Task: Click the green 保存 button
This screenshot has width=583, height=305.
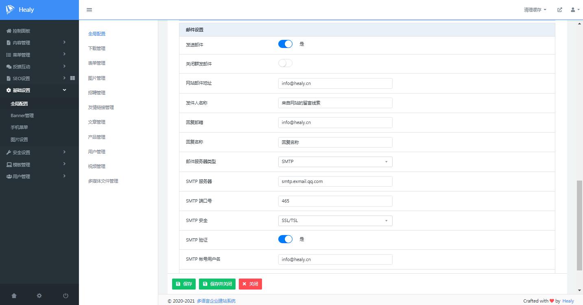Action: point(184,284)
